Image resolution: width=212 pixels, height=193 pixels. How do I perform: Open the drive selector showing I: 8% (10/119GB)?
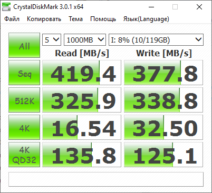coord(156,40)
